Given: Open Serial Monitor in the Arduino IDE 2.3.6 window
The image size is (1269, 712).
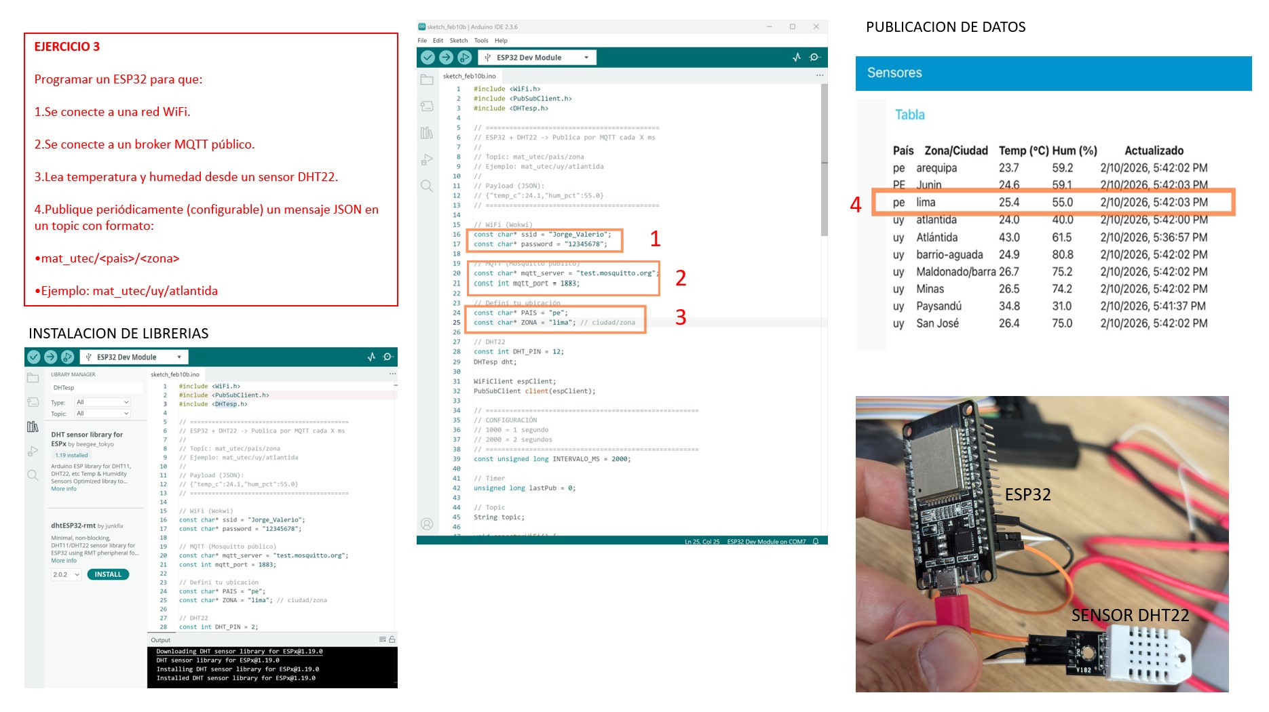Looking at the screenshot, I should (x=815, y=58).
